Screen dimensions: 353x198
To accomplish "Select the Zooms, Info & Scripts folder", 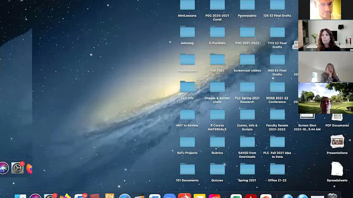I will coord(247,114).
